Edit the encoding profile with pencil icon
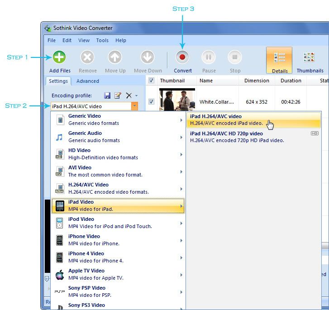Image resolution: width=329 pixels, height=310 pixels. (118, 95)
